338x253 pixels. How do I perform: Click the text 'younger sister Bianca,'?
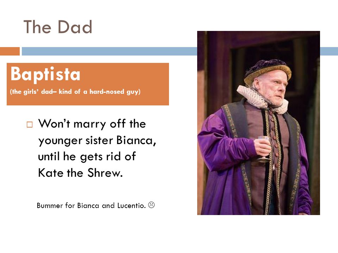point(97,141)
